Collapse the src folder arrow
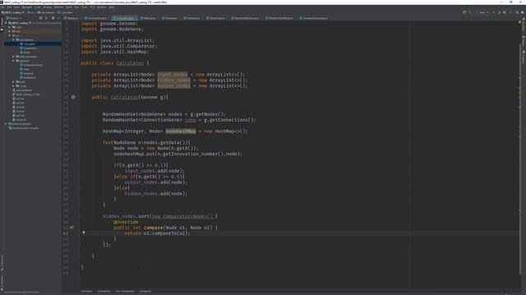The height and width of the screenshot is (295, 526). click(x=9, y=35)
